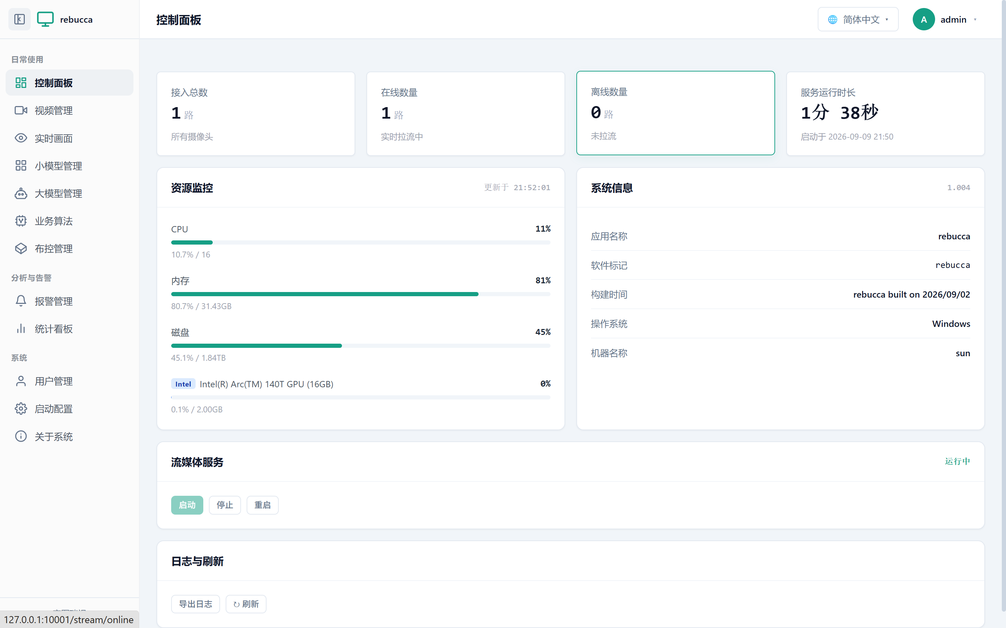This screenshot has width=1006, height=628.
Task: Click the green admin avatar circle
Action: point(924,20)
